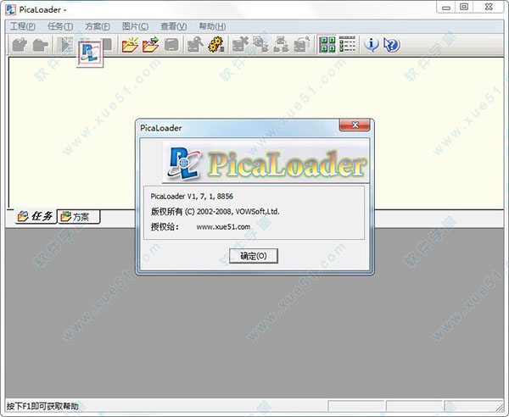Click the grayed-out folder with key icon
Screen dimensions: 509x417
pyautogui.click(x=302, y=44)
